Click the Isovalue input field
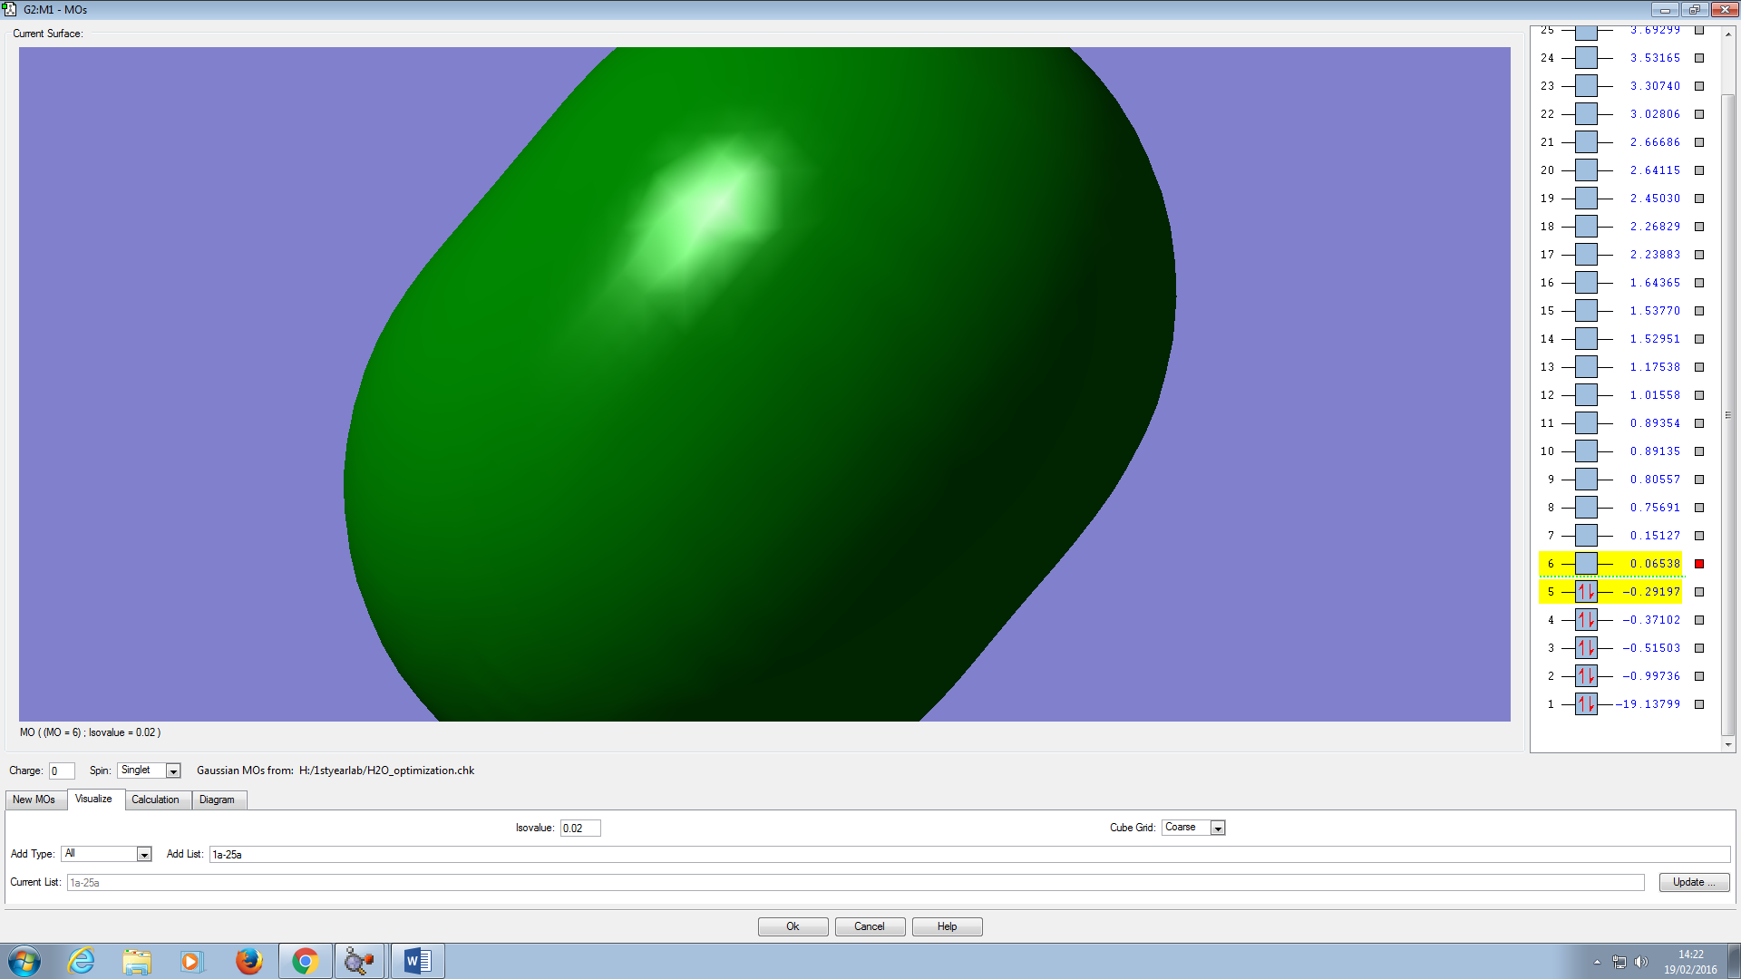Image resolution: width=1741 pixels, height=979 pixels. coord(579,829)
